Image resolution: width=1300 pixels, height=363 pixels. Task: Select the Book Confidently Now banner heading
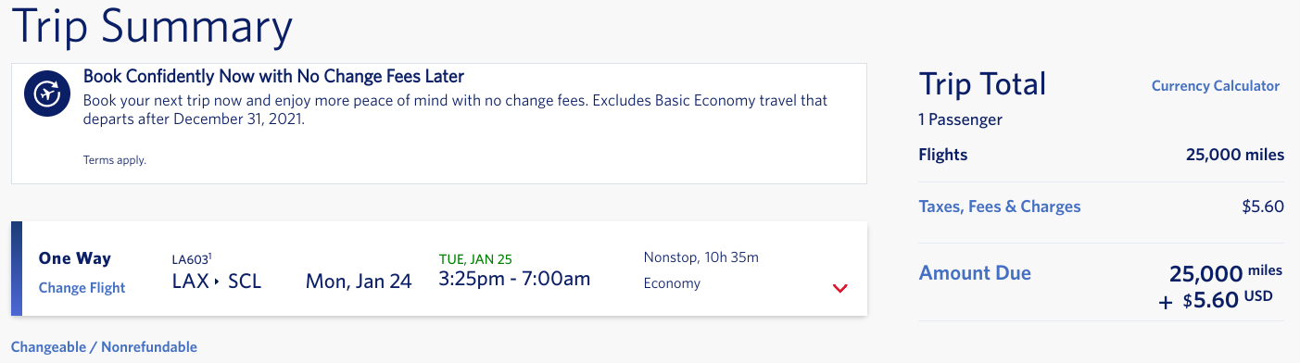pyautogui.click(x=273, y=76)
